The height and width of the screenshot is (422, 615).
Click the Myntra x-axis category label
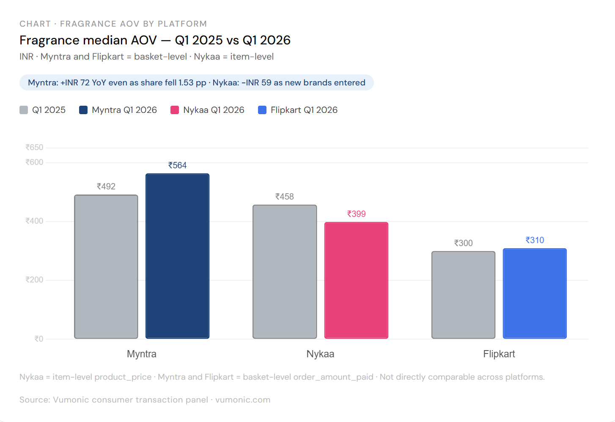pyautogui.click(x=142, y=354)
